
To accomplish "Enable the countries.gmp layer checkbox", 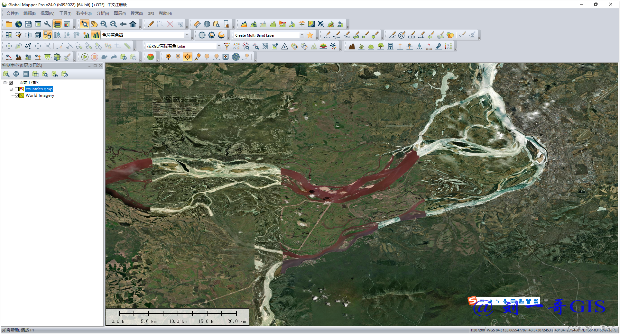I will pyautogui.click(x=17, y=89).
